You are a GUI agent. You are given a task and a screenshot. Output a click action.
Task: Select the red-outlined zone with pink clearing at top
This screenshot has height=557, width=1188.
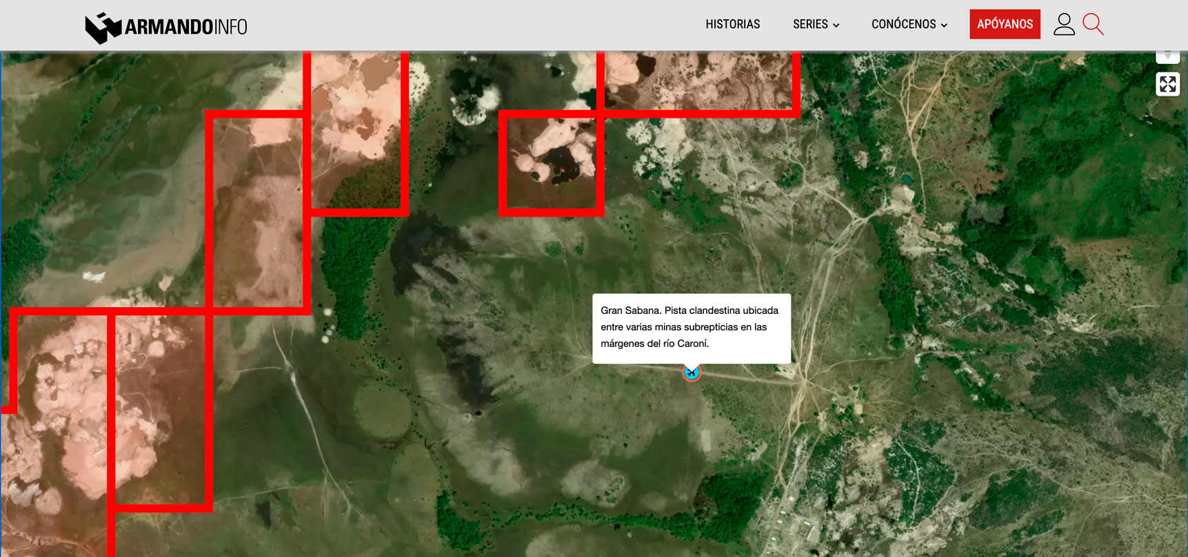pos(355,131)
